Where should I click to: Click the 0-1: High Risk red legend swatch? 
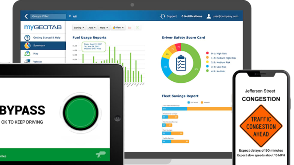click(207, 53)
